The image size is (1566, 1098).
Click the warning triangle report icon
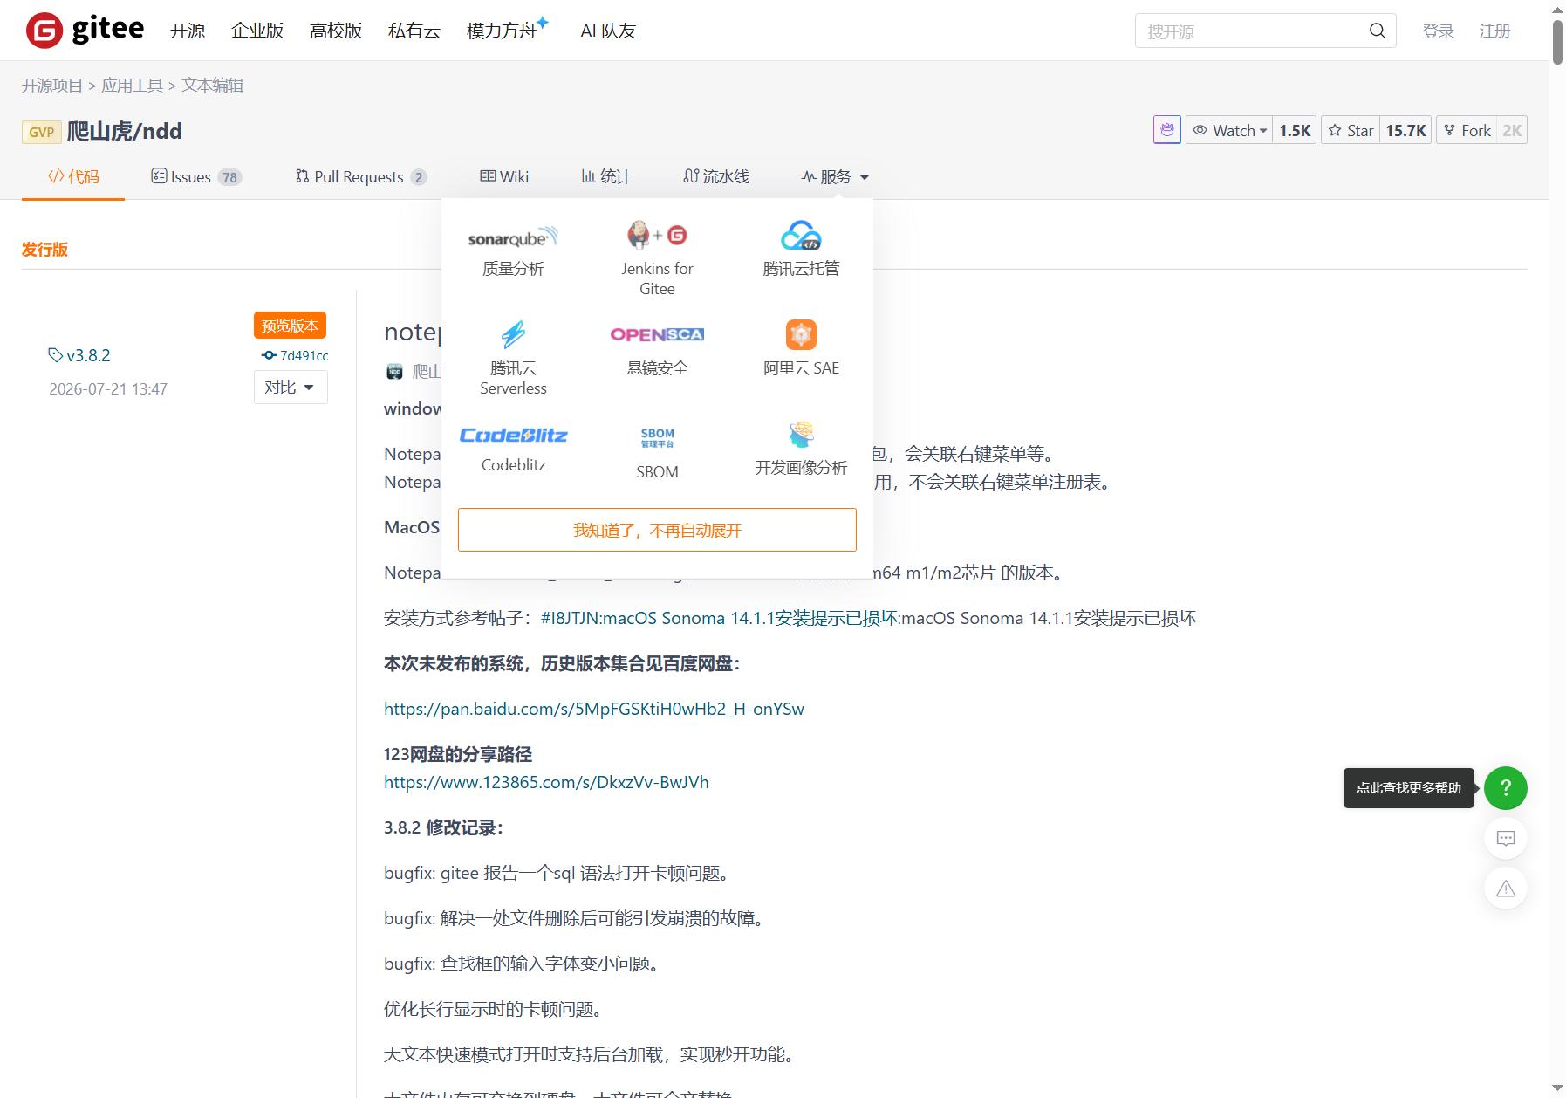pyautogui.click(x=1505, y=889)
